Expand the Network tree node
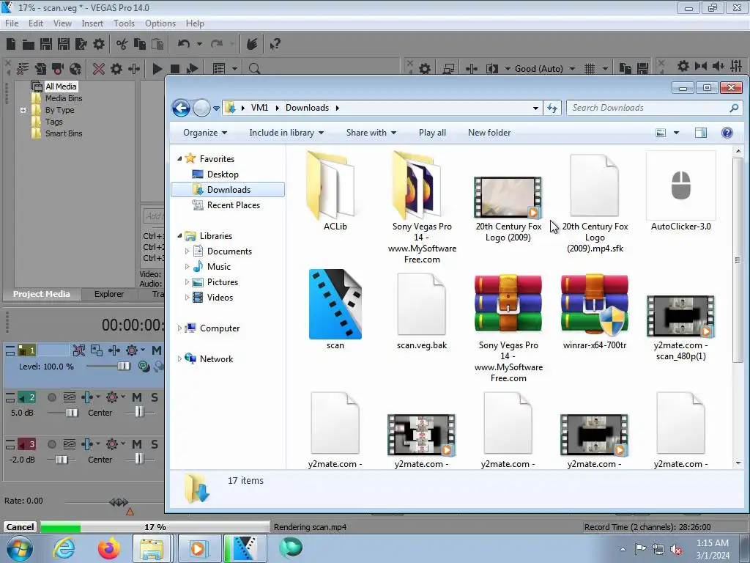This screenshot has width=750, height=563. tap(180, 359)
